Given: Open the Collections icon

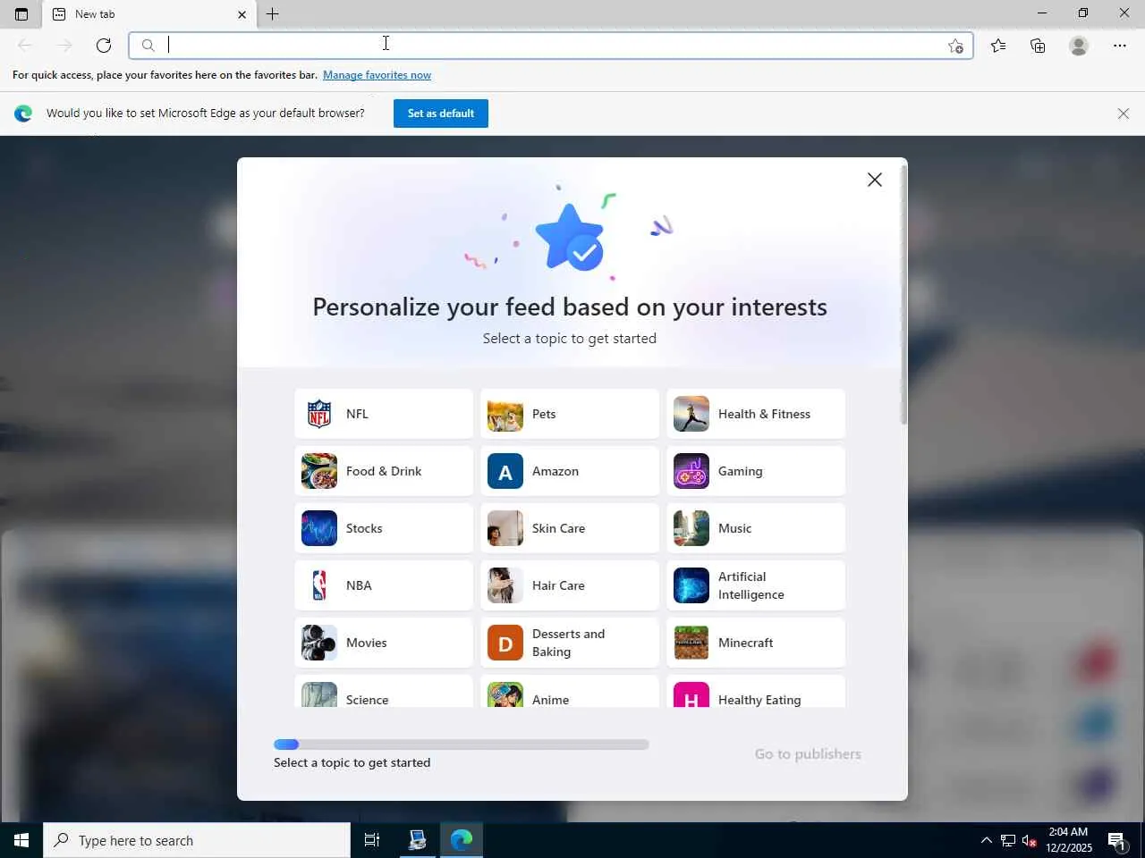Looking at the screenshot, I should (1038, 46).
